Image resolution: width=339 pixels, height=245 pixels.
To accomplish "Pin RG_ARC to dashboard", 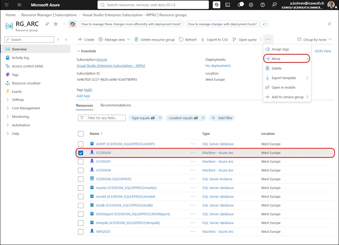I will click(47, 24).
